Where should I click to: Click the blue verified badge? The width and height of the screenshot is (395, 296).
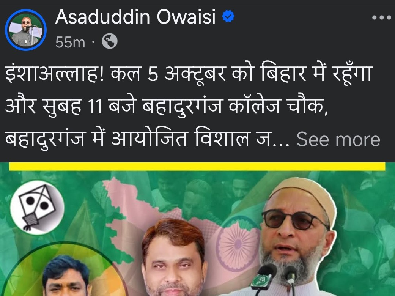coord(228,16)
